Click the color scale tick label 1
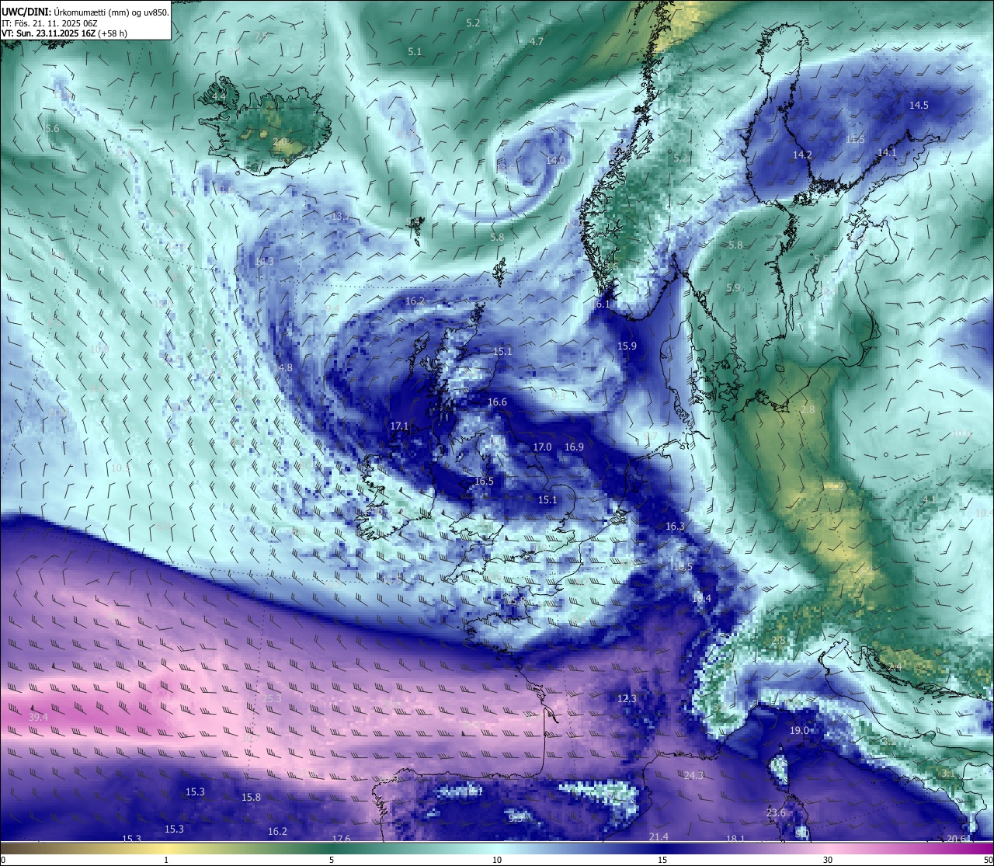 pyautogui.click(x=166, y=860)
